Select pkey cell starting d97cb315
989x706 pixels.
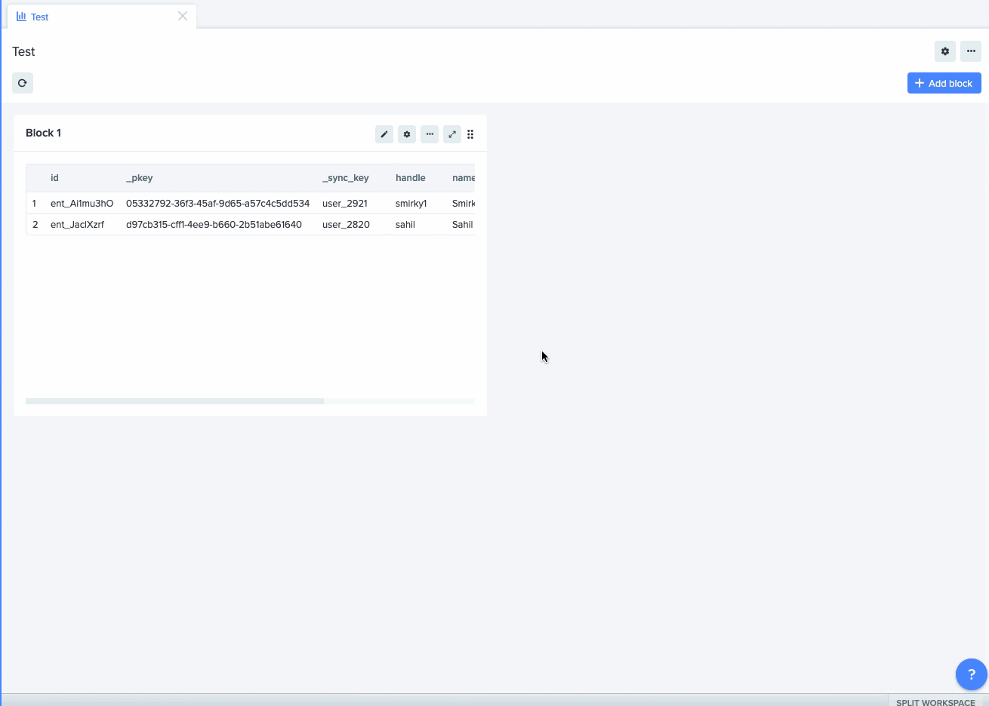point(214,225)
